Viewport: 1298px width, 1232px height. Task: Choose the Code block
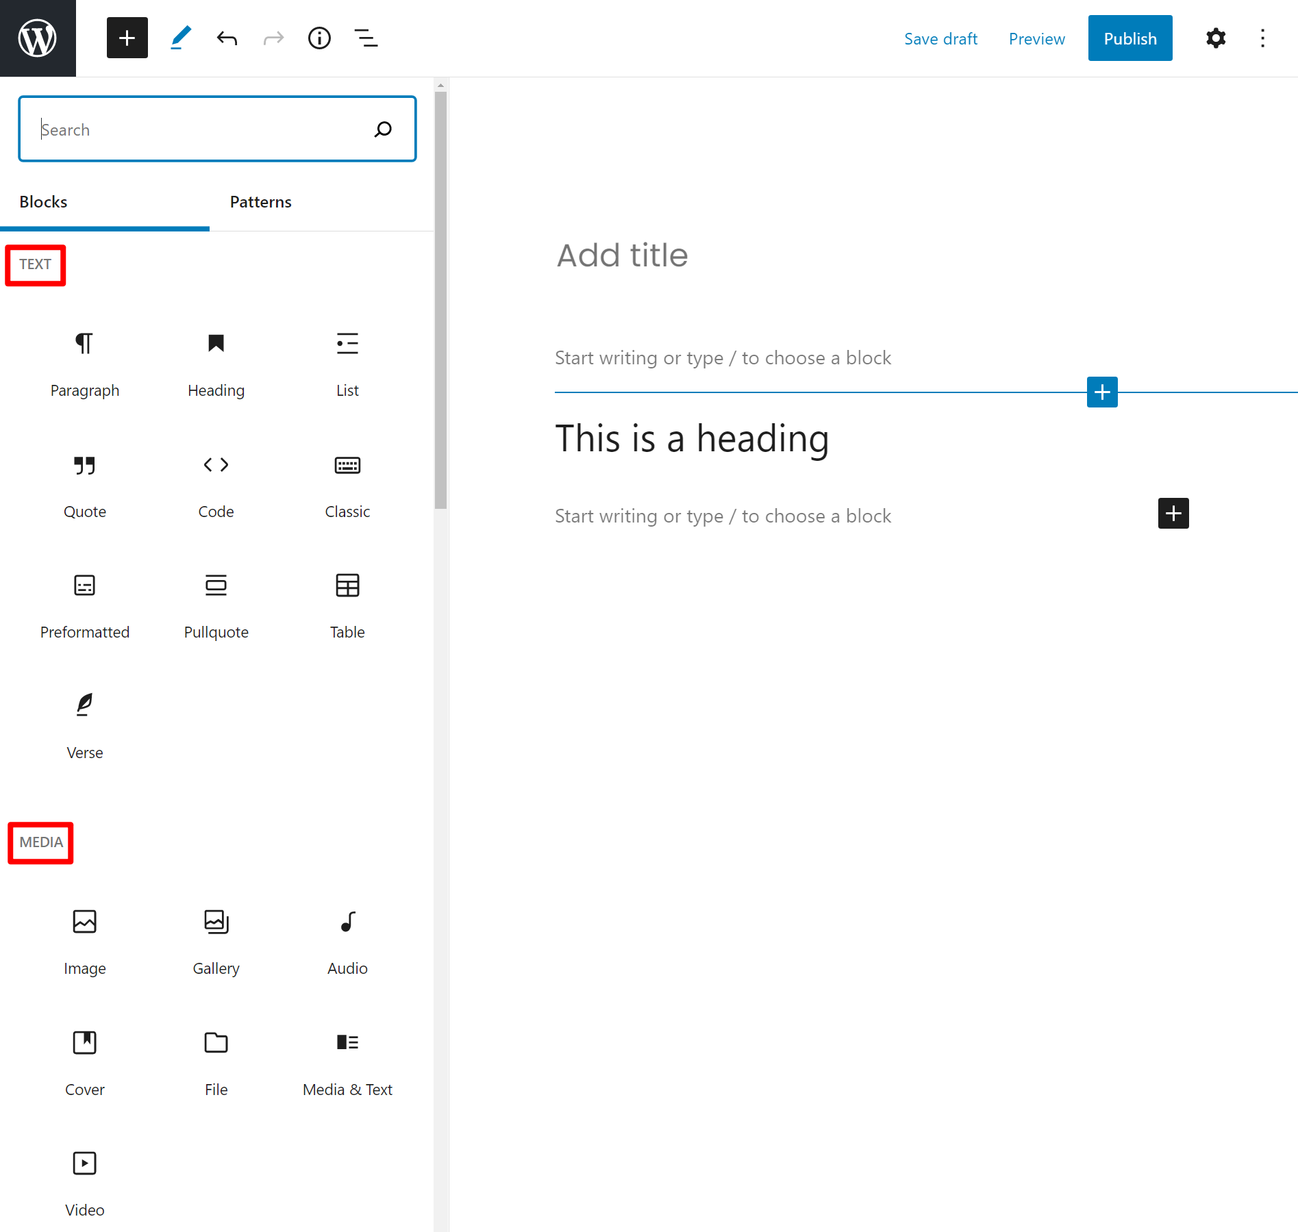pyautogui.click(x=216, y=483)
